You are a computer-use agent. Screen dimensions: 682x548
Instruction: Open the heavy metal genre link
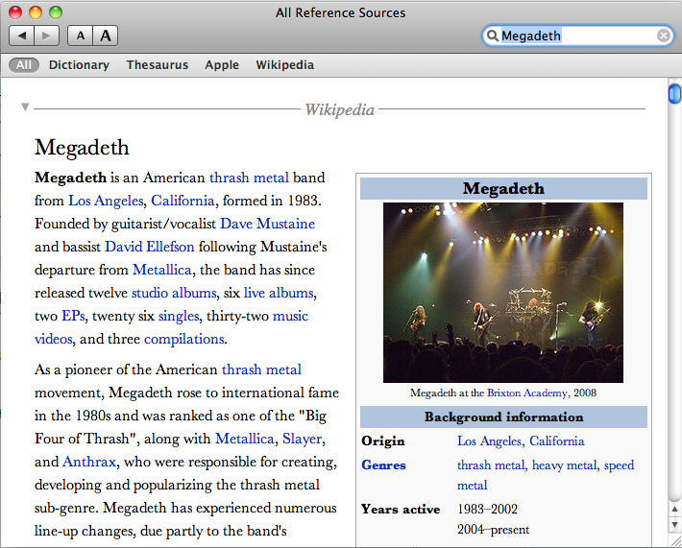click(564, 465)
